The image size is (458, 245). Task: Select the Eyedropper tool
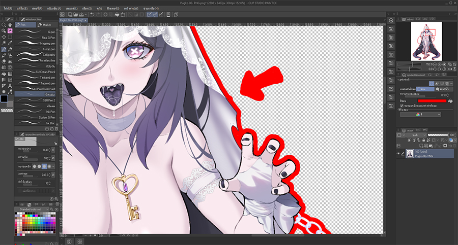[10, 43]
